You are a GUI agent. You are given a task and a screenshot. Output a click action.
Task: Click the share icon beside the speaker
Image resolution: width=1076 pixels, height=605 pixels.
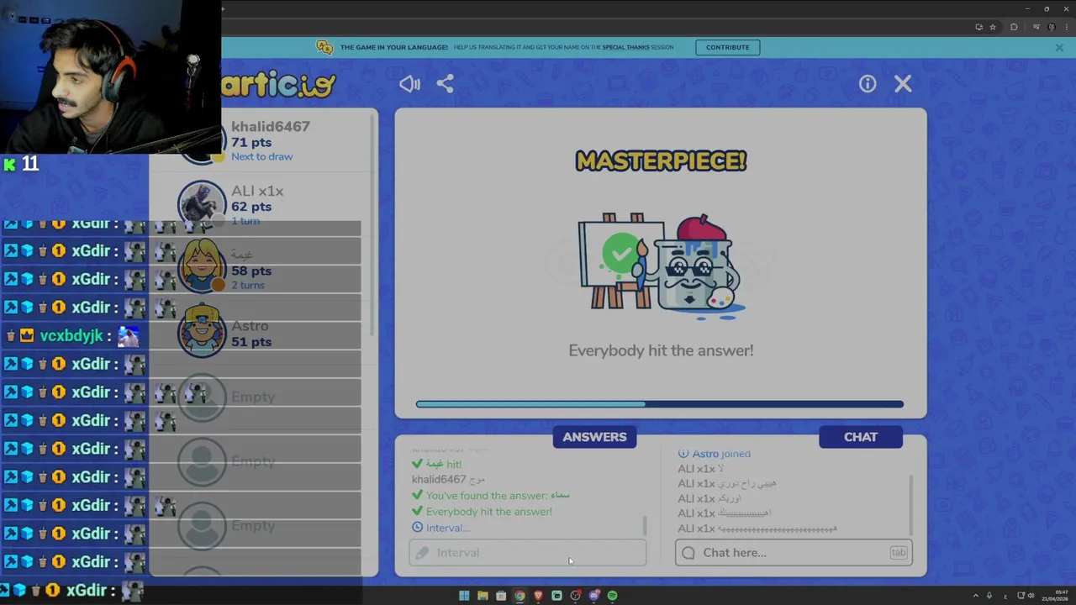point(446,83)
